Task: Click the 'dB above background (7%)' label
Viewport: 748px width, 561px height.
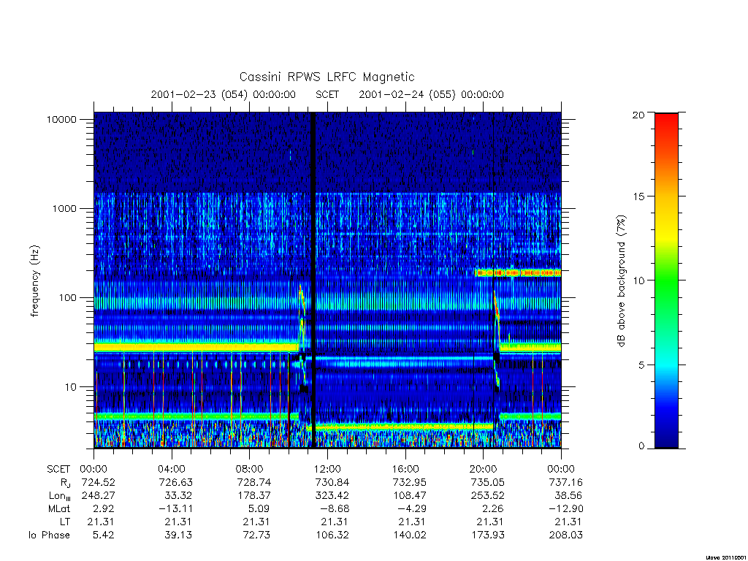Action: click(x=621, y=281)
